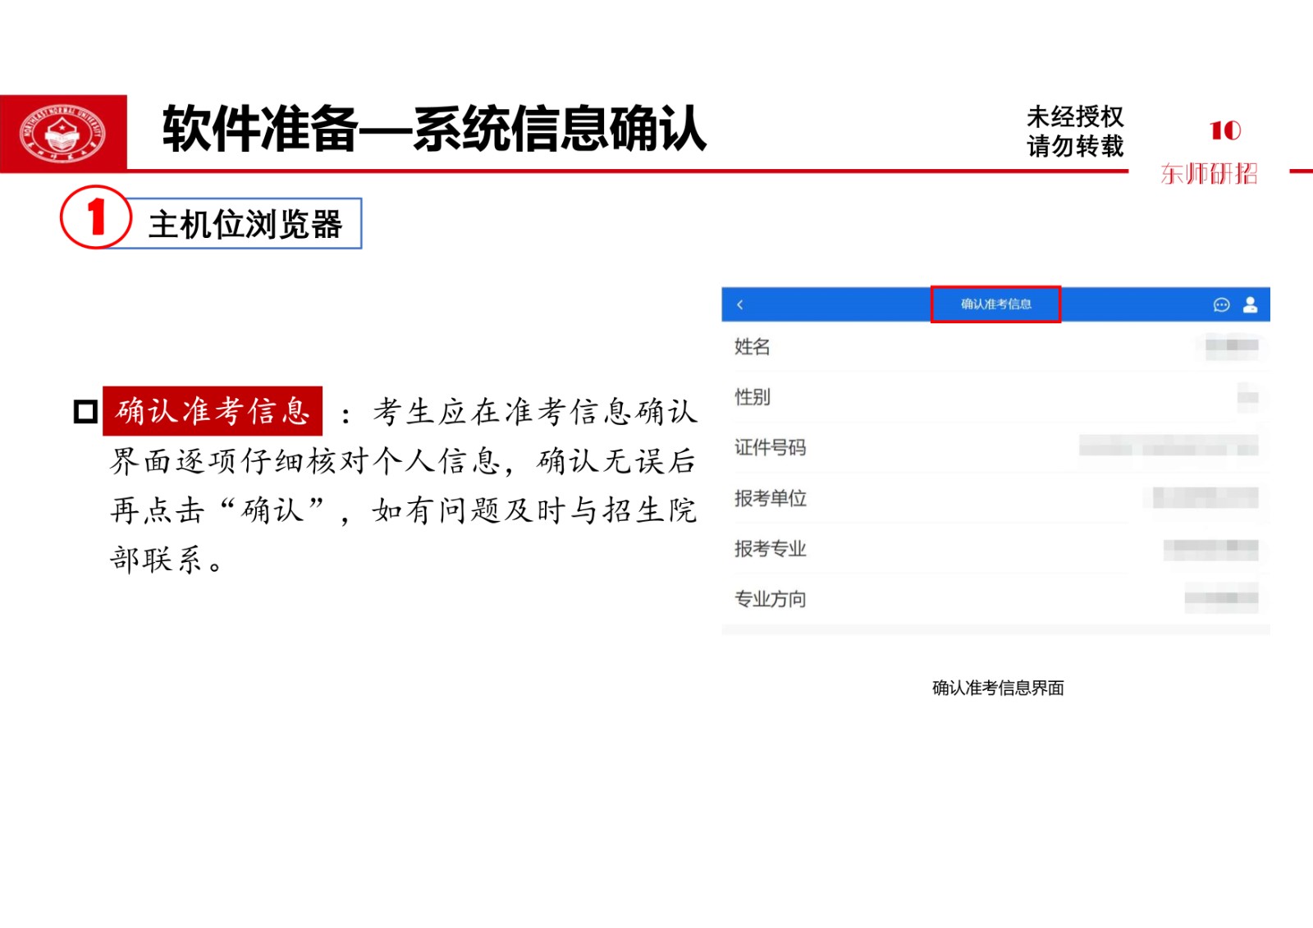Screen dimensions: 1313x928
Task: Click the 确认准考信息 header title
Action: 995,304
